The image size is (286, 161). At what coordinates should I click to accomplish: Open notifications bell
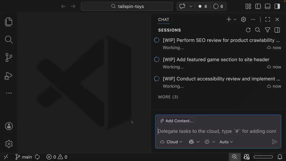pyautogui.click(x=280, y=157)
